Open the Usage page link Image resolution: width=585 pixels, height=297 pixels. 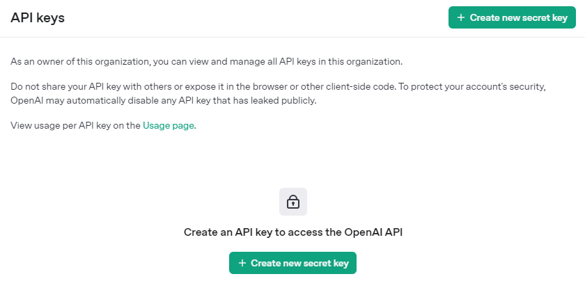point(169,126)
